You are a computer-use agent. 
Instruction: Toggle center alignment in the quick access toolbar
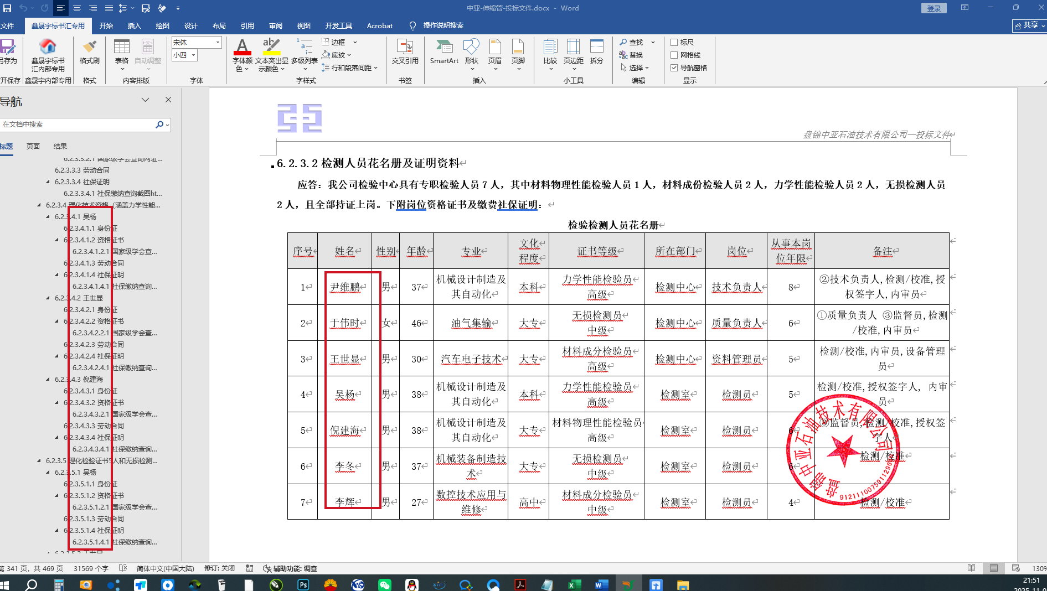pyautogui.click(x=77, y=8)
